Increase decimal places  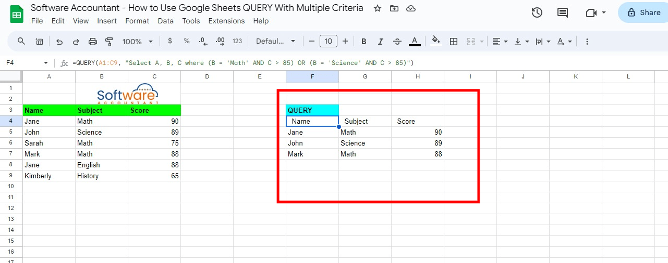[220, 41]
